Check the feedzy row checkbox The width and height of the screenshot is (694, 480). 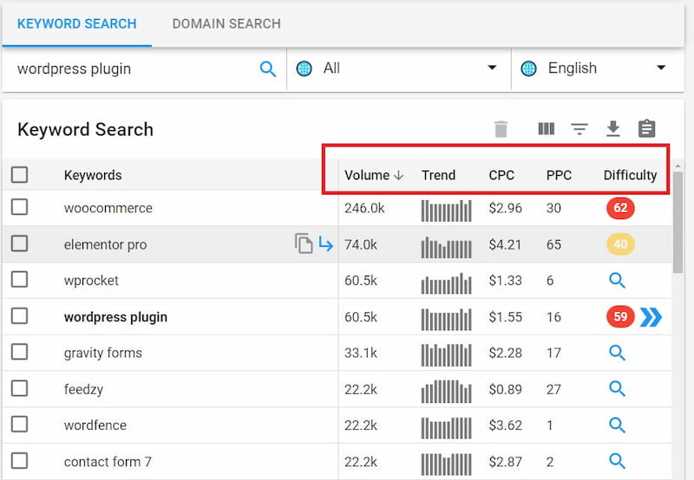coord(19,388)
